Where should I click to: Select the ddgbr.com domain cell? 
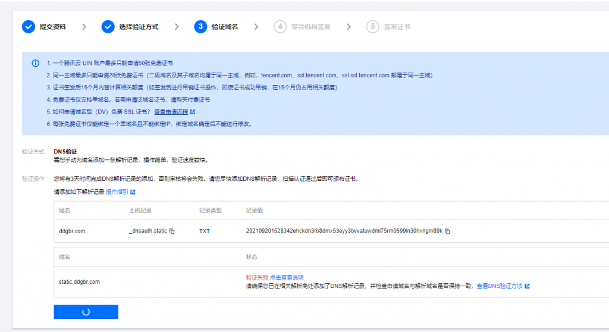[72, 231]
